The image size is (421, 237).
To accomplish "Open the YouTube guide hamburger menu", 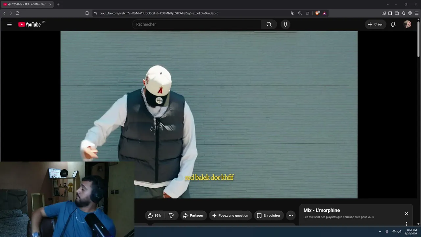I will (x=10, y=24).
